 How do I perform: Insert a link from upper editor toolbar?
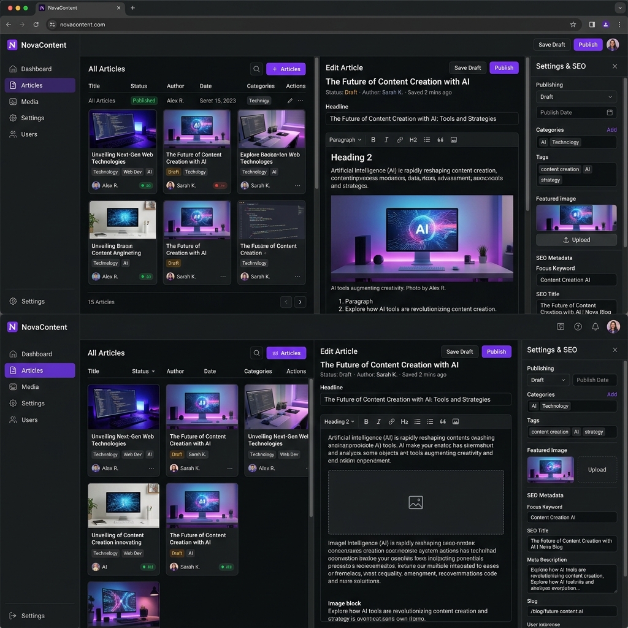tap(399, 140)
